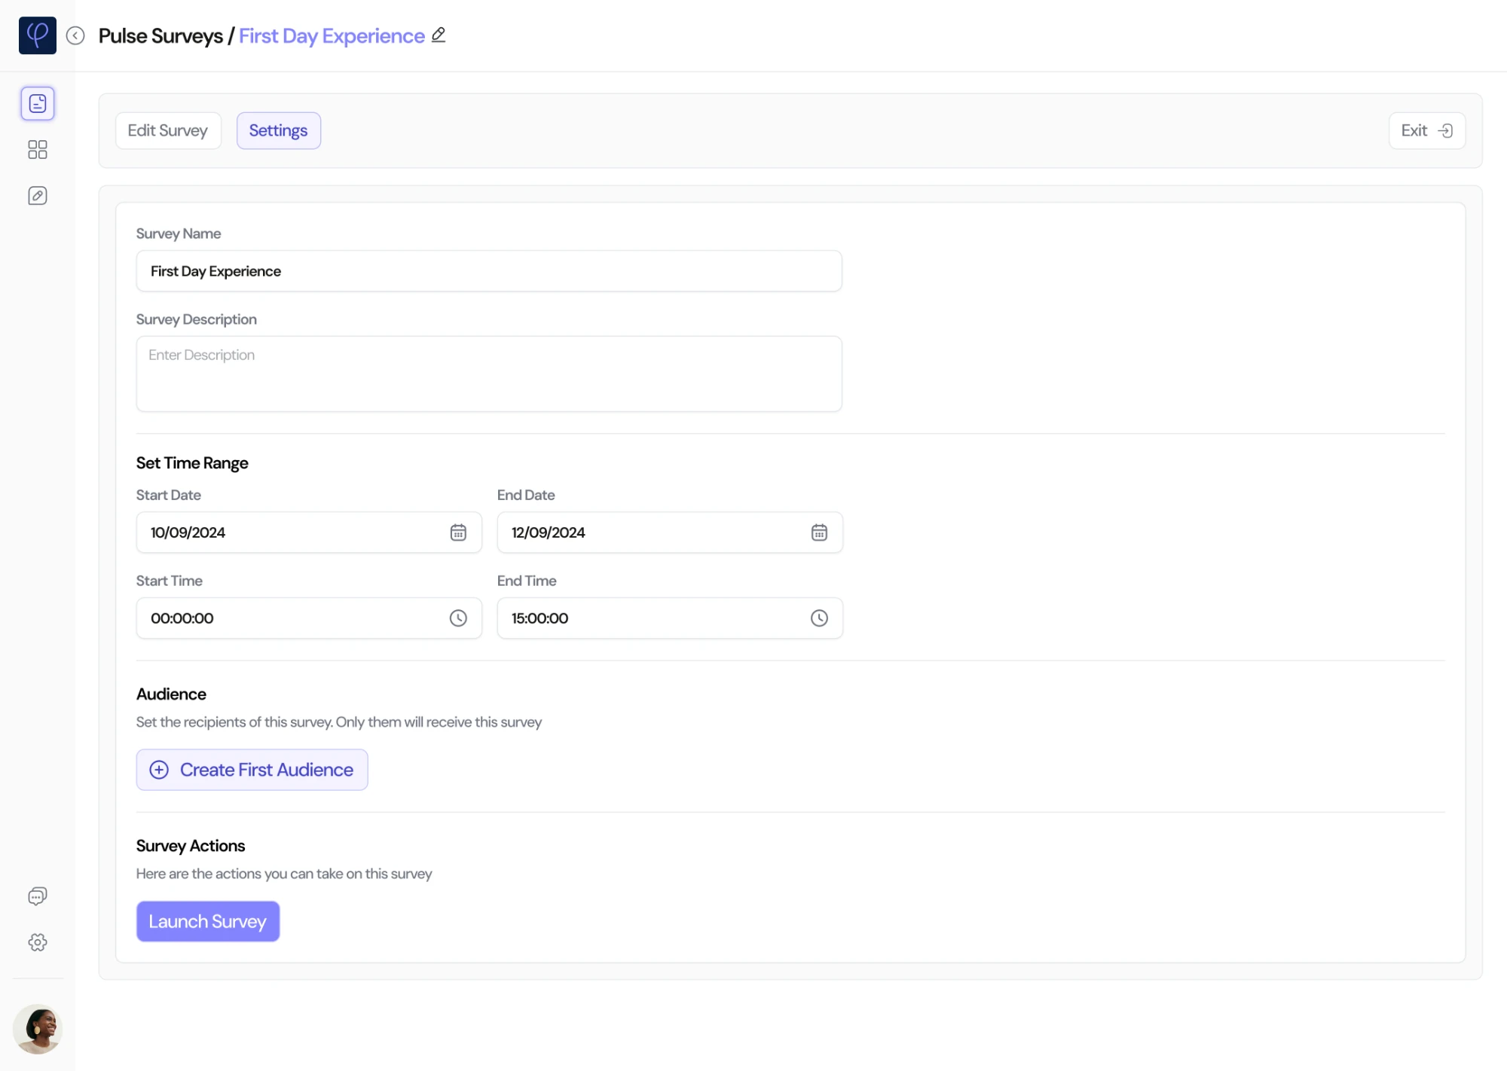
Task: Click the pencil icon to rename survey
Action: 439,35
